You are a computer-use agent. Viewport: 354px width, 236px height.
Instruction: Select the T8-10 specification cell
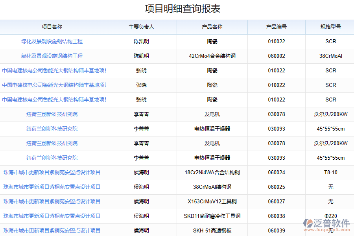(x=330, y=172)
